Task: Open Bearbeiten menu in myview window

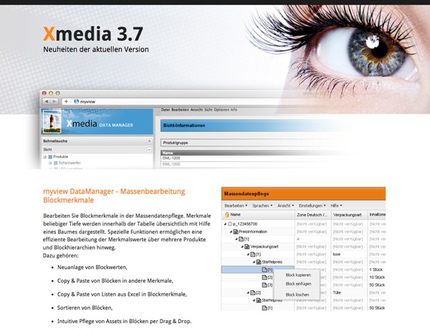Action: [180, 110]
